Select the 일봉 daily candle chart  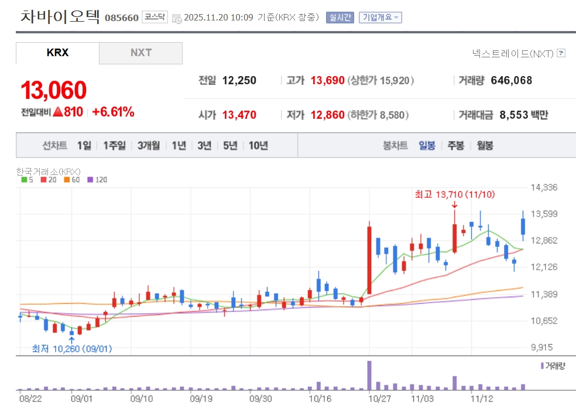[427, 146]
